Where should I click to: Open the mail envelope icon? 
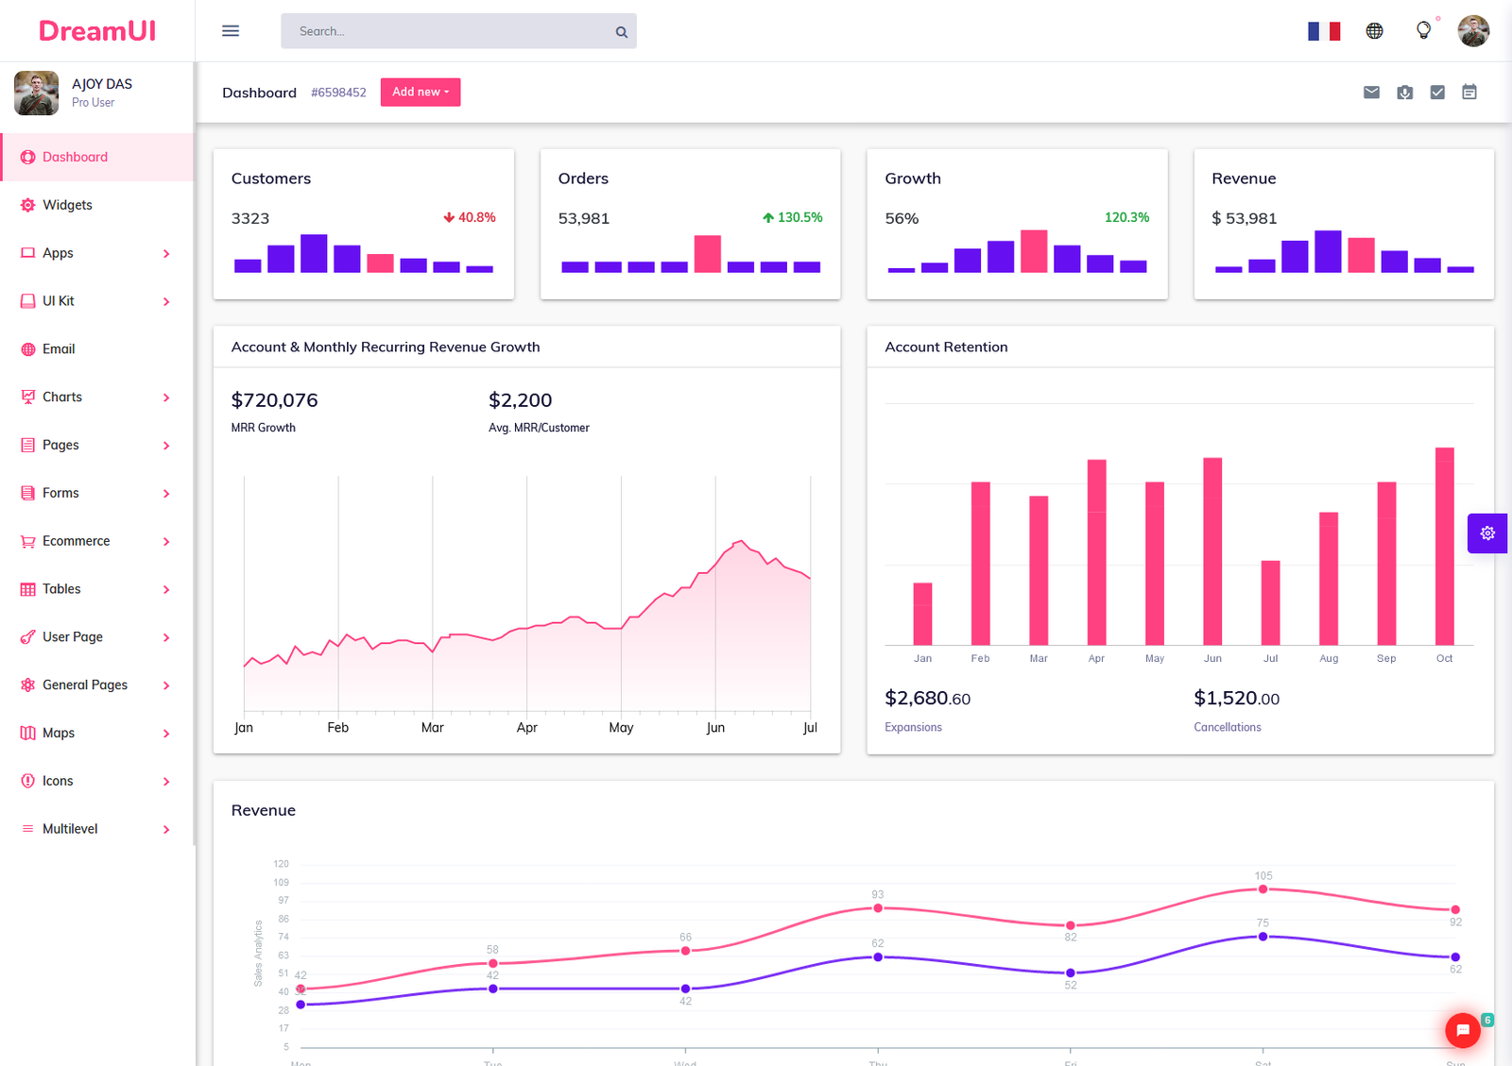(x=1371, y=93)
